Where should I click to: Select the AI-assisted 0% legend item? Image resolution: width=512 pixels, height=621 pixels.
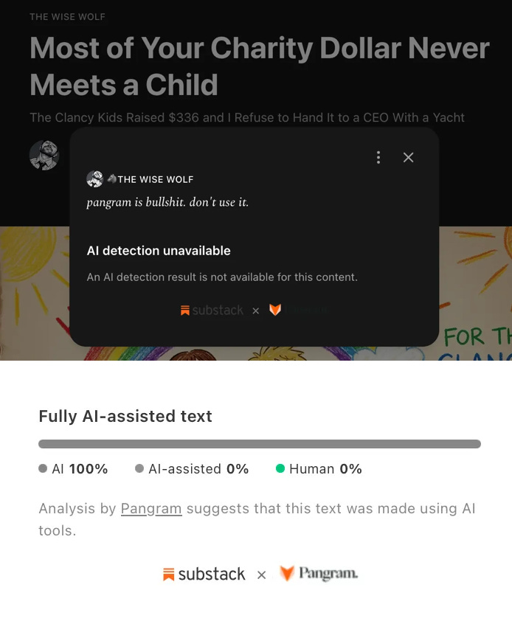(192, 469)
